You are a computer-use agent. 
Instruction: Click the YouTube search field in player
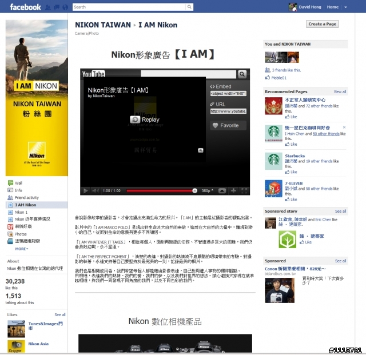point(188,74)
